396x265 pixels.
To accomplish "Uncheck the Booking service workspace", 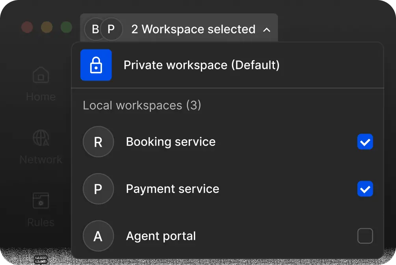I will click(365, 142).
